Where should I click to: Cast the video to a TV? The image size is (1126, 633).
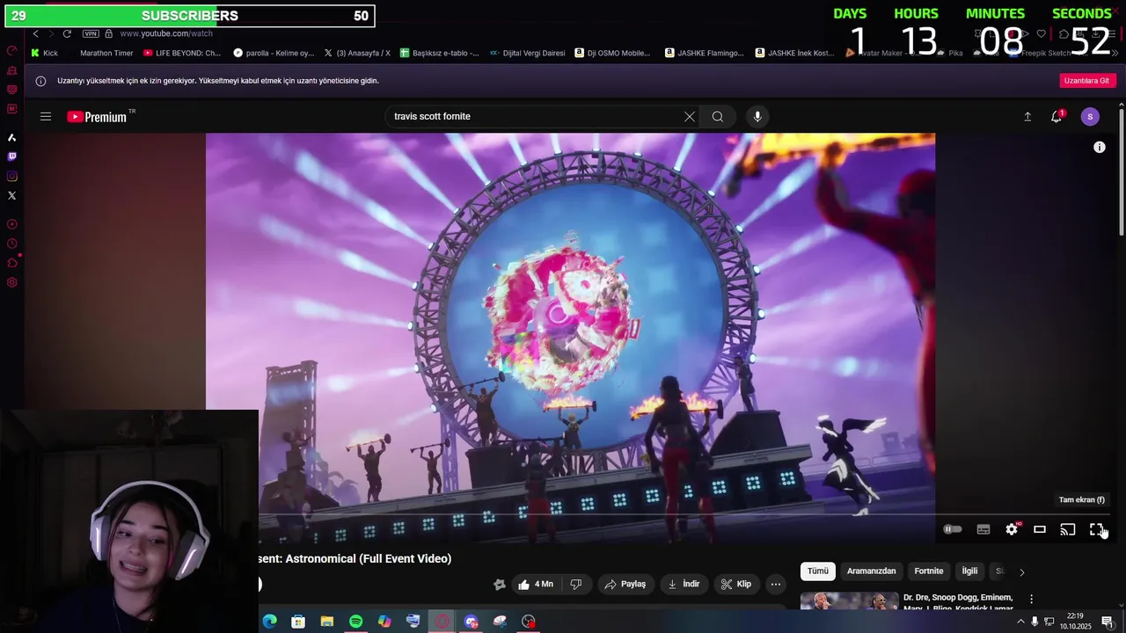1068,529
